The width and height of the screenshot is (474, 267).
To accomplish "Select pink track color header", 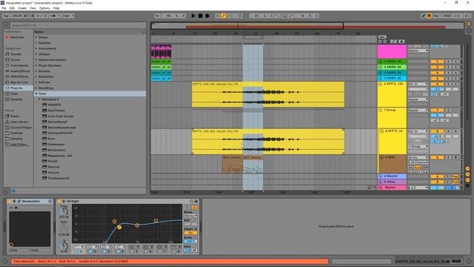I will (392, 51).
